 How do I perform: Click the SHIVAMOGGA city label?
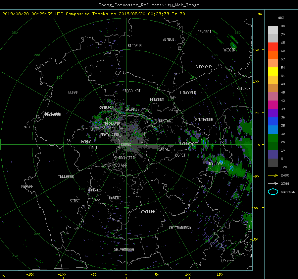[124, 249]
